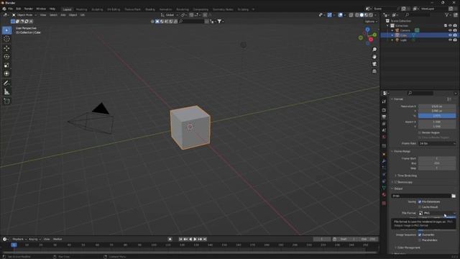The image size is (460, 259).
Task: Click the resolution percentage slider
Action: tap(437, 116)
